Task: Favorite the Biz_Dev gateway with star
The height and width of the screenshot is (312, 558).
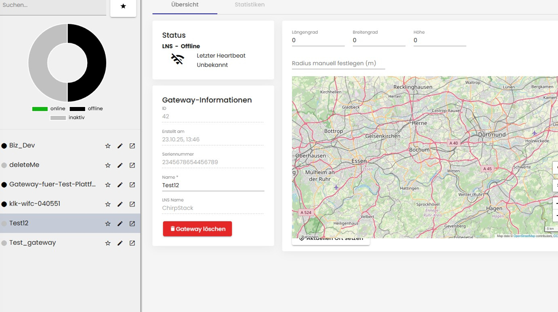Action: [108, 146]
